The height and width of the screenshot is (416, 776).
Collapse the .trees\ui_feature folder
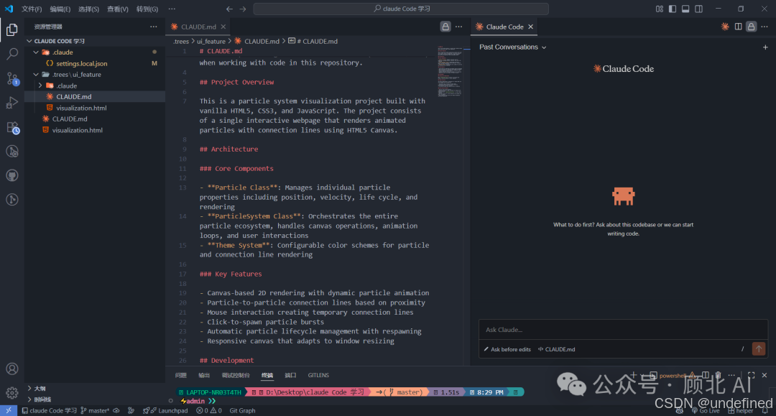[x=36, y=74]
